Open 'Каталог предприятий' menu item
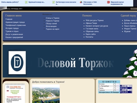Viewport: 137px width, 103px height. point(14,37)
